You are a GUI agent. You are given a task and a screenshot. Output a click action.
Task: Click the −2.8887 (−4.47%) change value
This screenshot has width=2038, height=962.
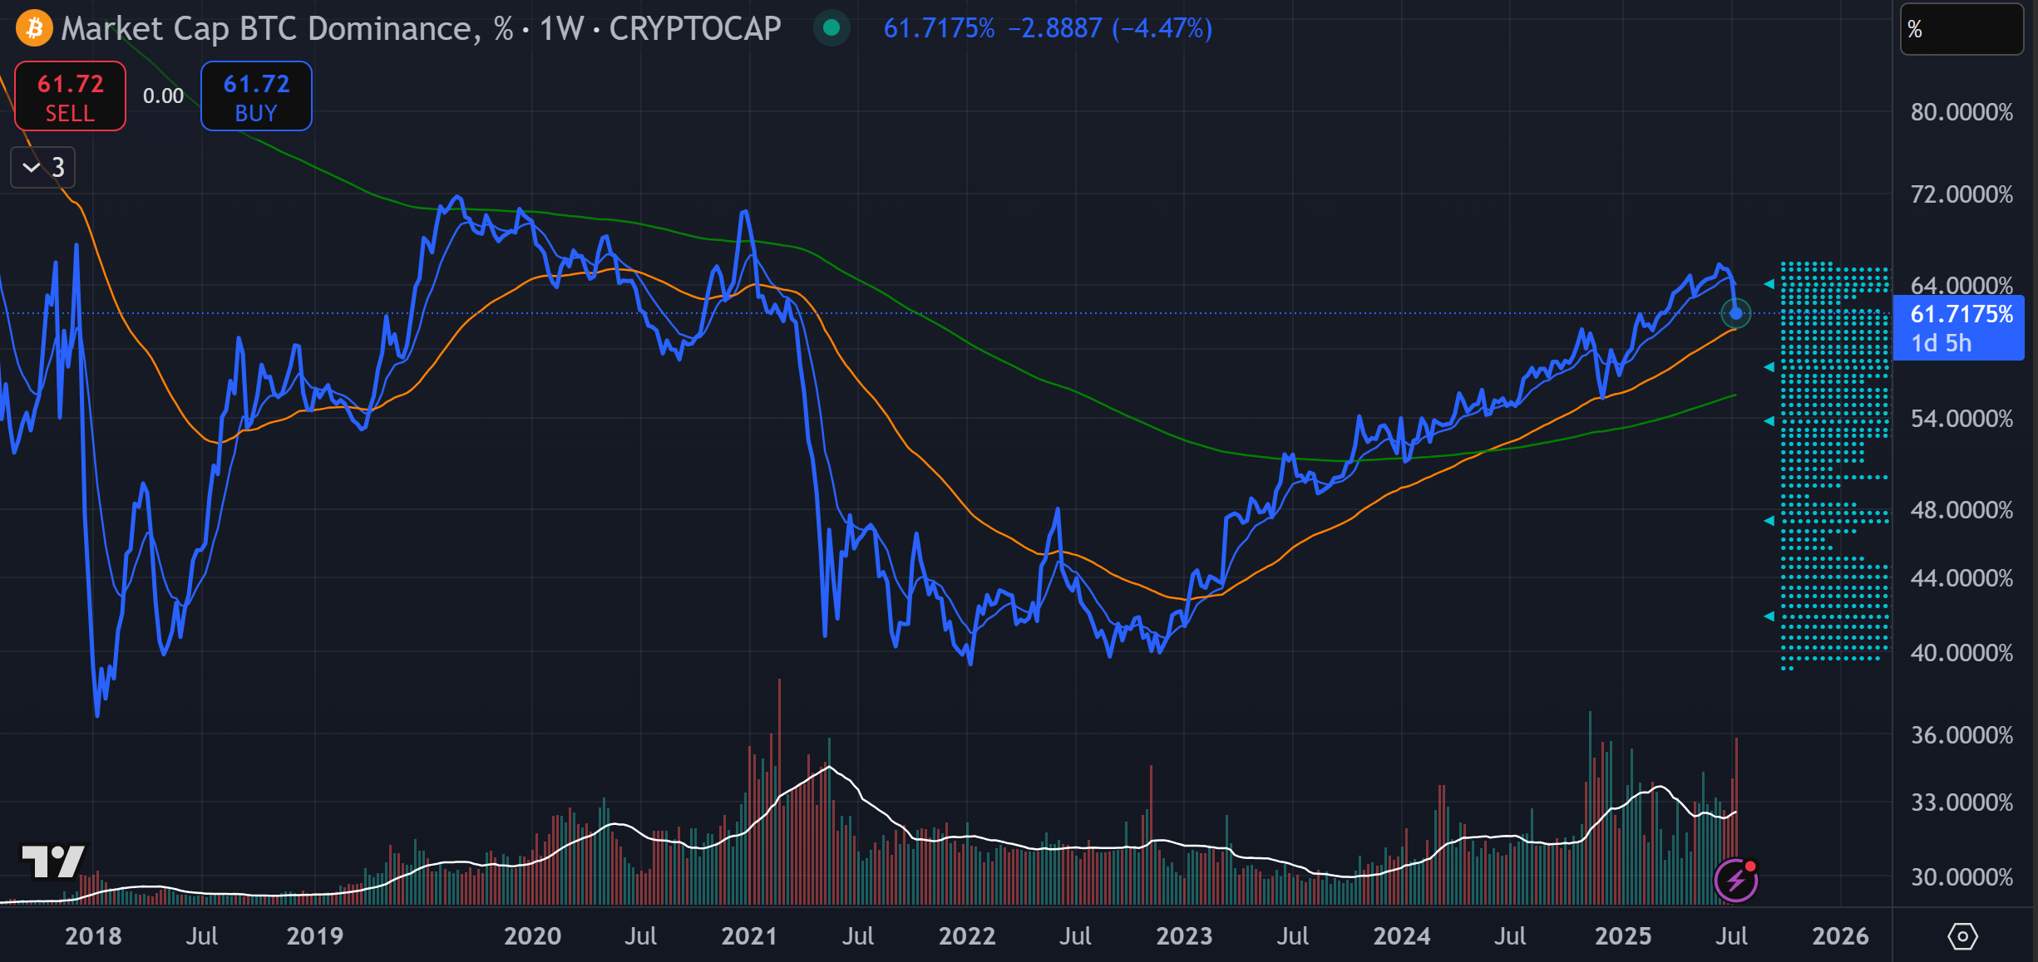click(x=1110, y=29)
